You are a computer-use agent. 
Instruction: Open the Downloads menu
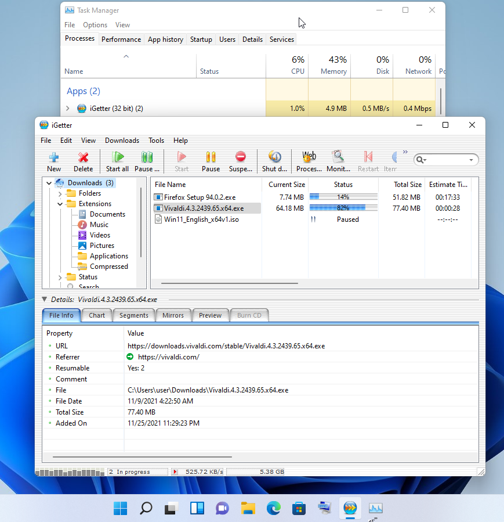coord(122,140)
